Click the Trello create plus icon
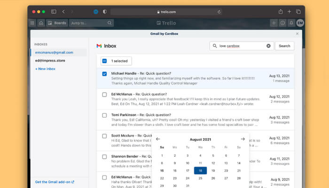The width and height of the screenshot is (329, 188). click(x=274, y=23)
